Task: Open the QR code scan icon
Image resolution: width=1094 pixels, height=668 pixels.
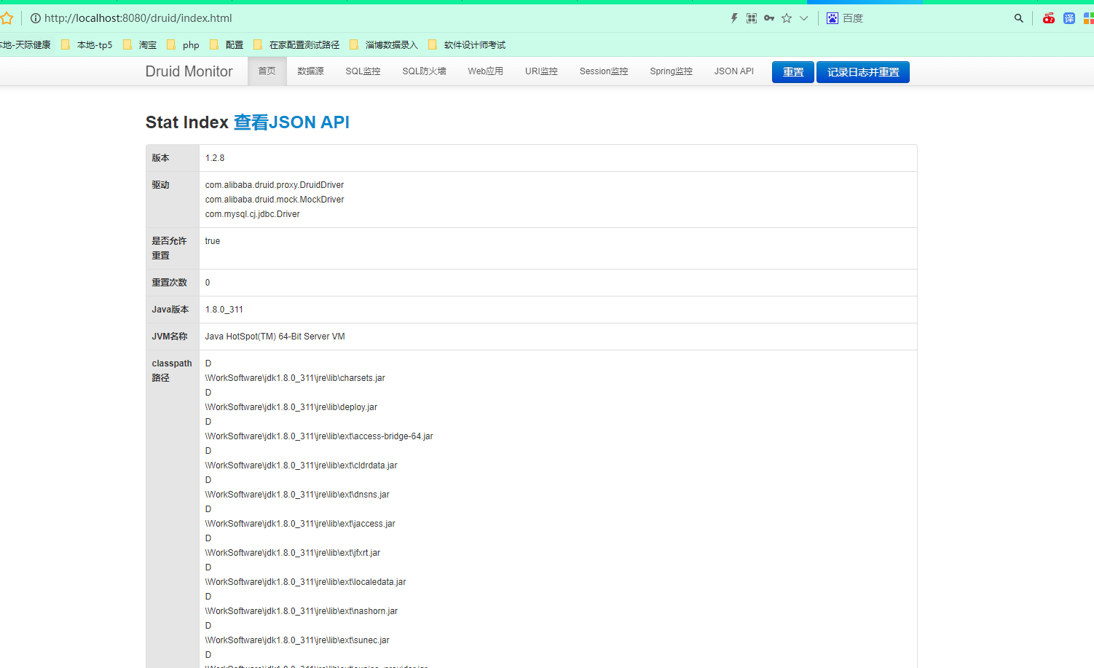Action: coord(752,18)
